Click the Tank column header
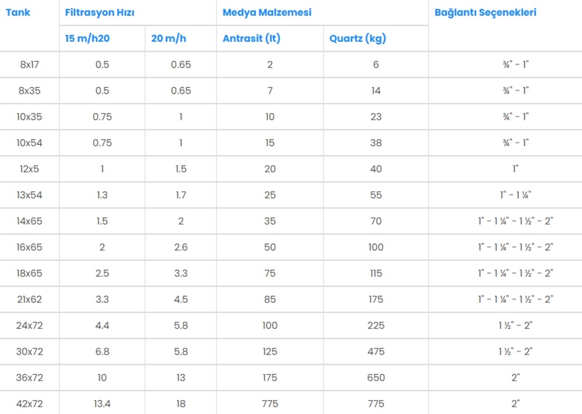This screenshot has height=414, width=582. coord(17,12)
